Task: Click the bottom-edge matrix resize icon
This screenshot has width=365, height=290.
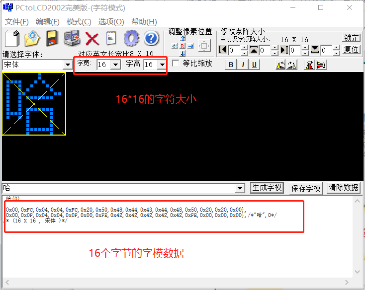Action: [x=315, y=50]
